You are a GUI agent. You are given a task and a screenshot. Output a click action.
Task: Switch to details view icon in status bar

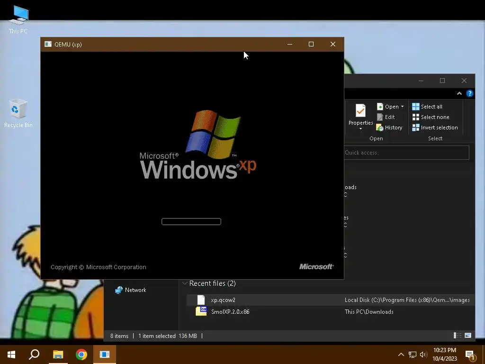pos(457,336)
